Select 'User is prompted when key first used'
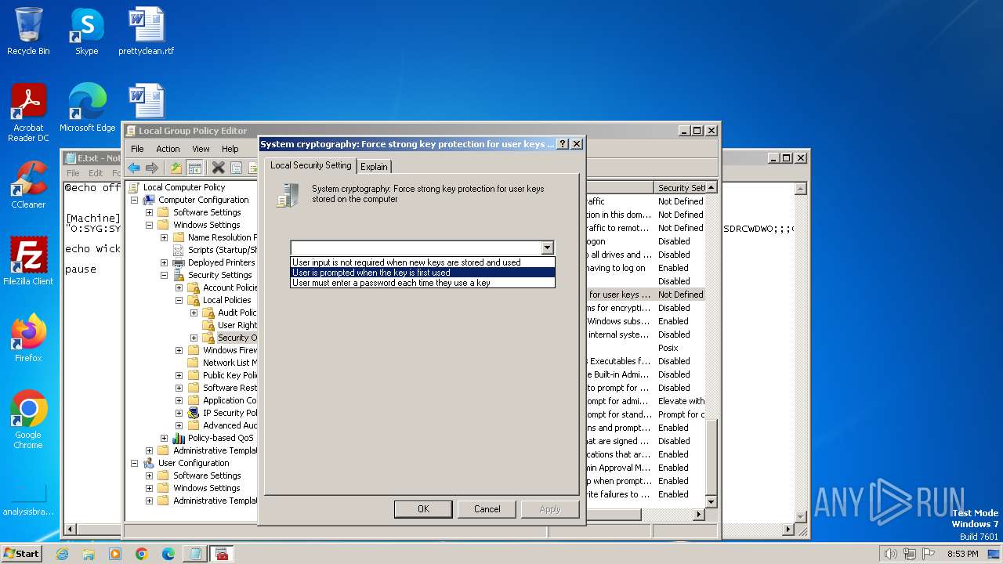 click(x=422, y=273)
